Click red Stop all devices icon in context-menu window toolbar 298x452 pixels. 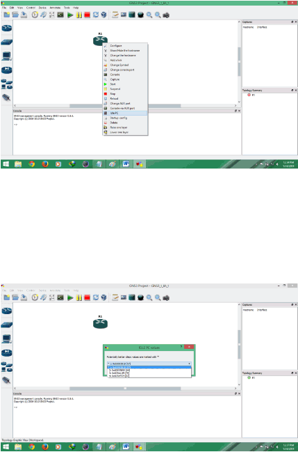pos(87,15)
